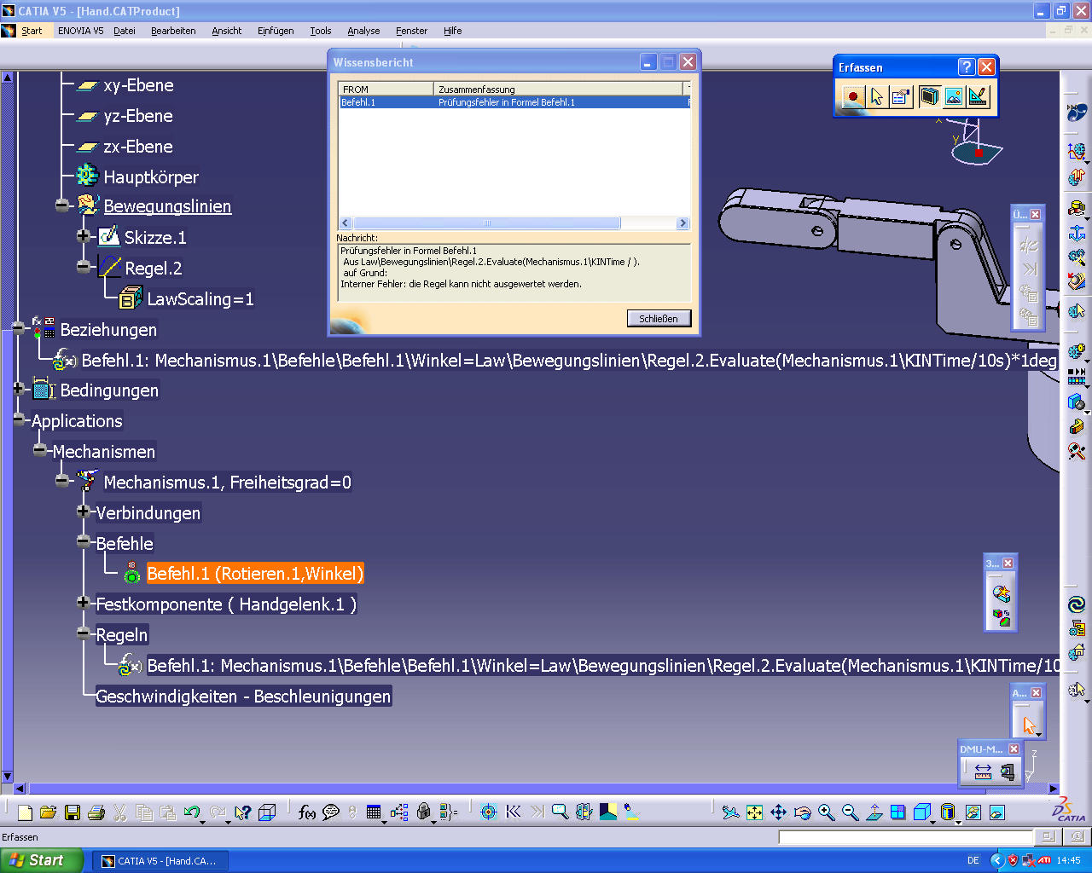
Task: Click the red record button in Erfassen toolbar
Action: 852,96
